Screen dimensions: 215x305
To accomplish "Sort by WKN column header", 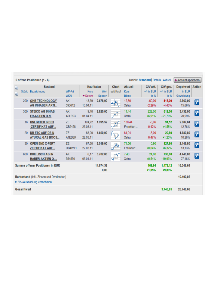I will 69,96.
